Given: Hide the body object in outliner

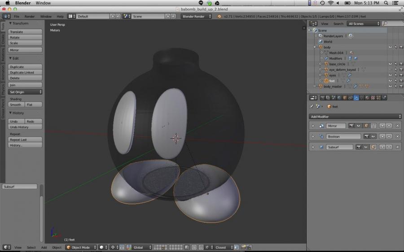Looking at the screenshot, I should click(x=390, y=47).
